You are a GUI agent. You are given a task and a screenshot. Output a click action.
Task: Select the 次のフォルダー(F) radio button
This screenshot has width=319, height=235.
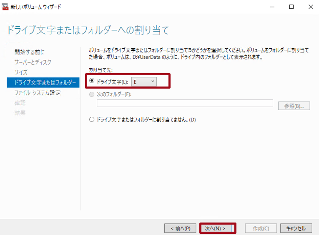pyautogui.click(x=92, y=94)
